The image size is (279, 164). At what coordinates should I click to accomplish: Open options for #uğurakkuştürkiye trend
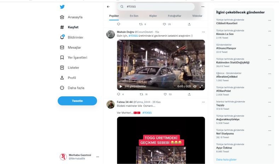(269, 116)
